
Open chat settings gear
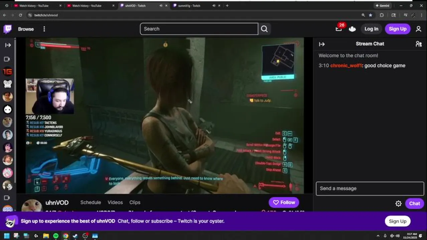398,204
